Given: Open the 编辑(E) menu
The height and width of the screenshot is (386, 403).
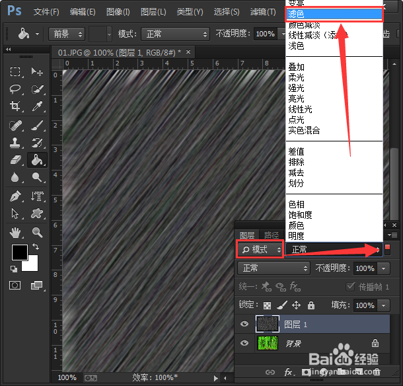Looking at the screenshot, I should point(83,12).
